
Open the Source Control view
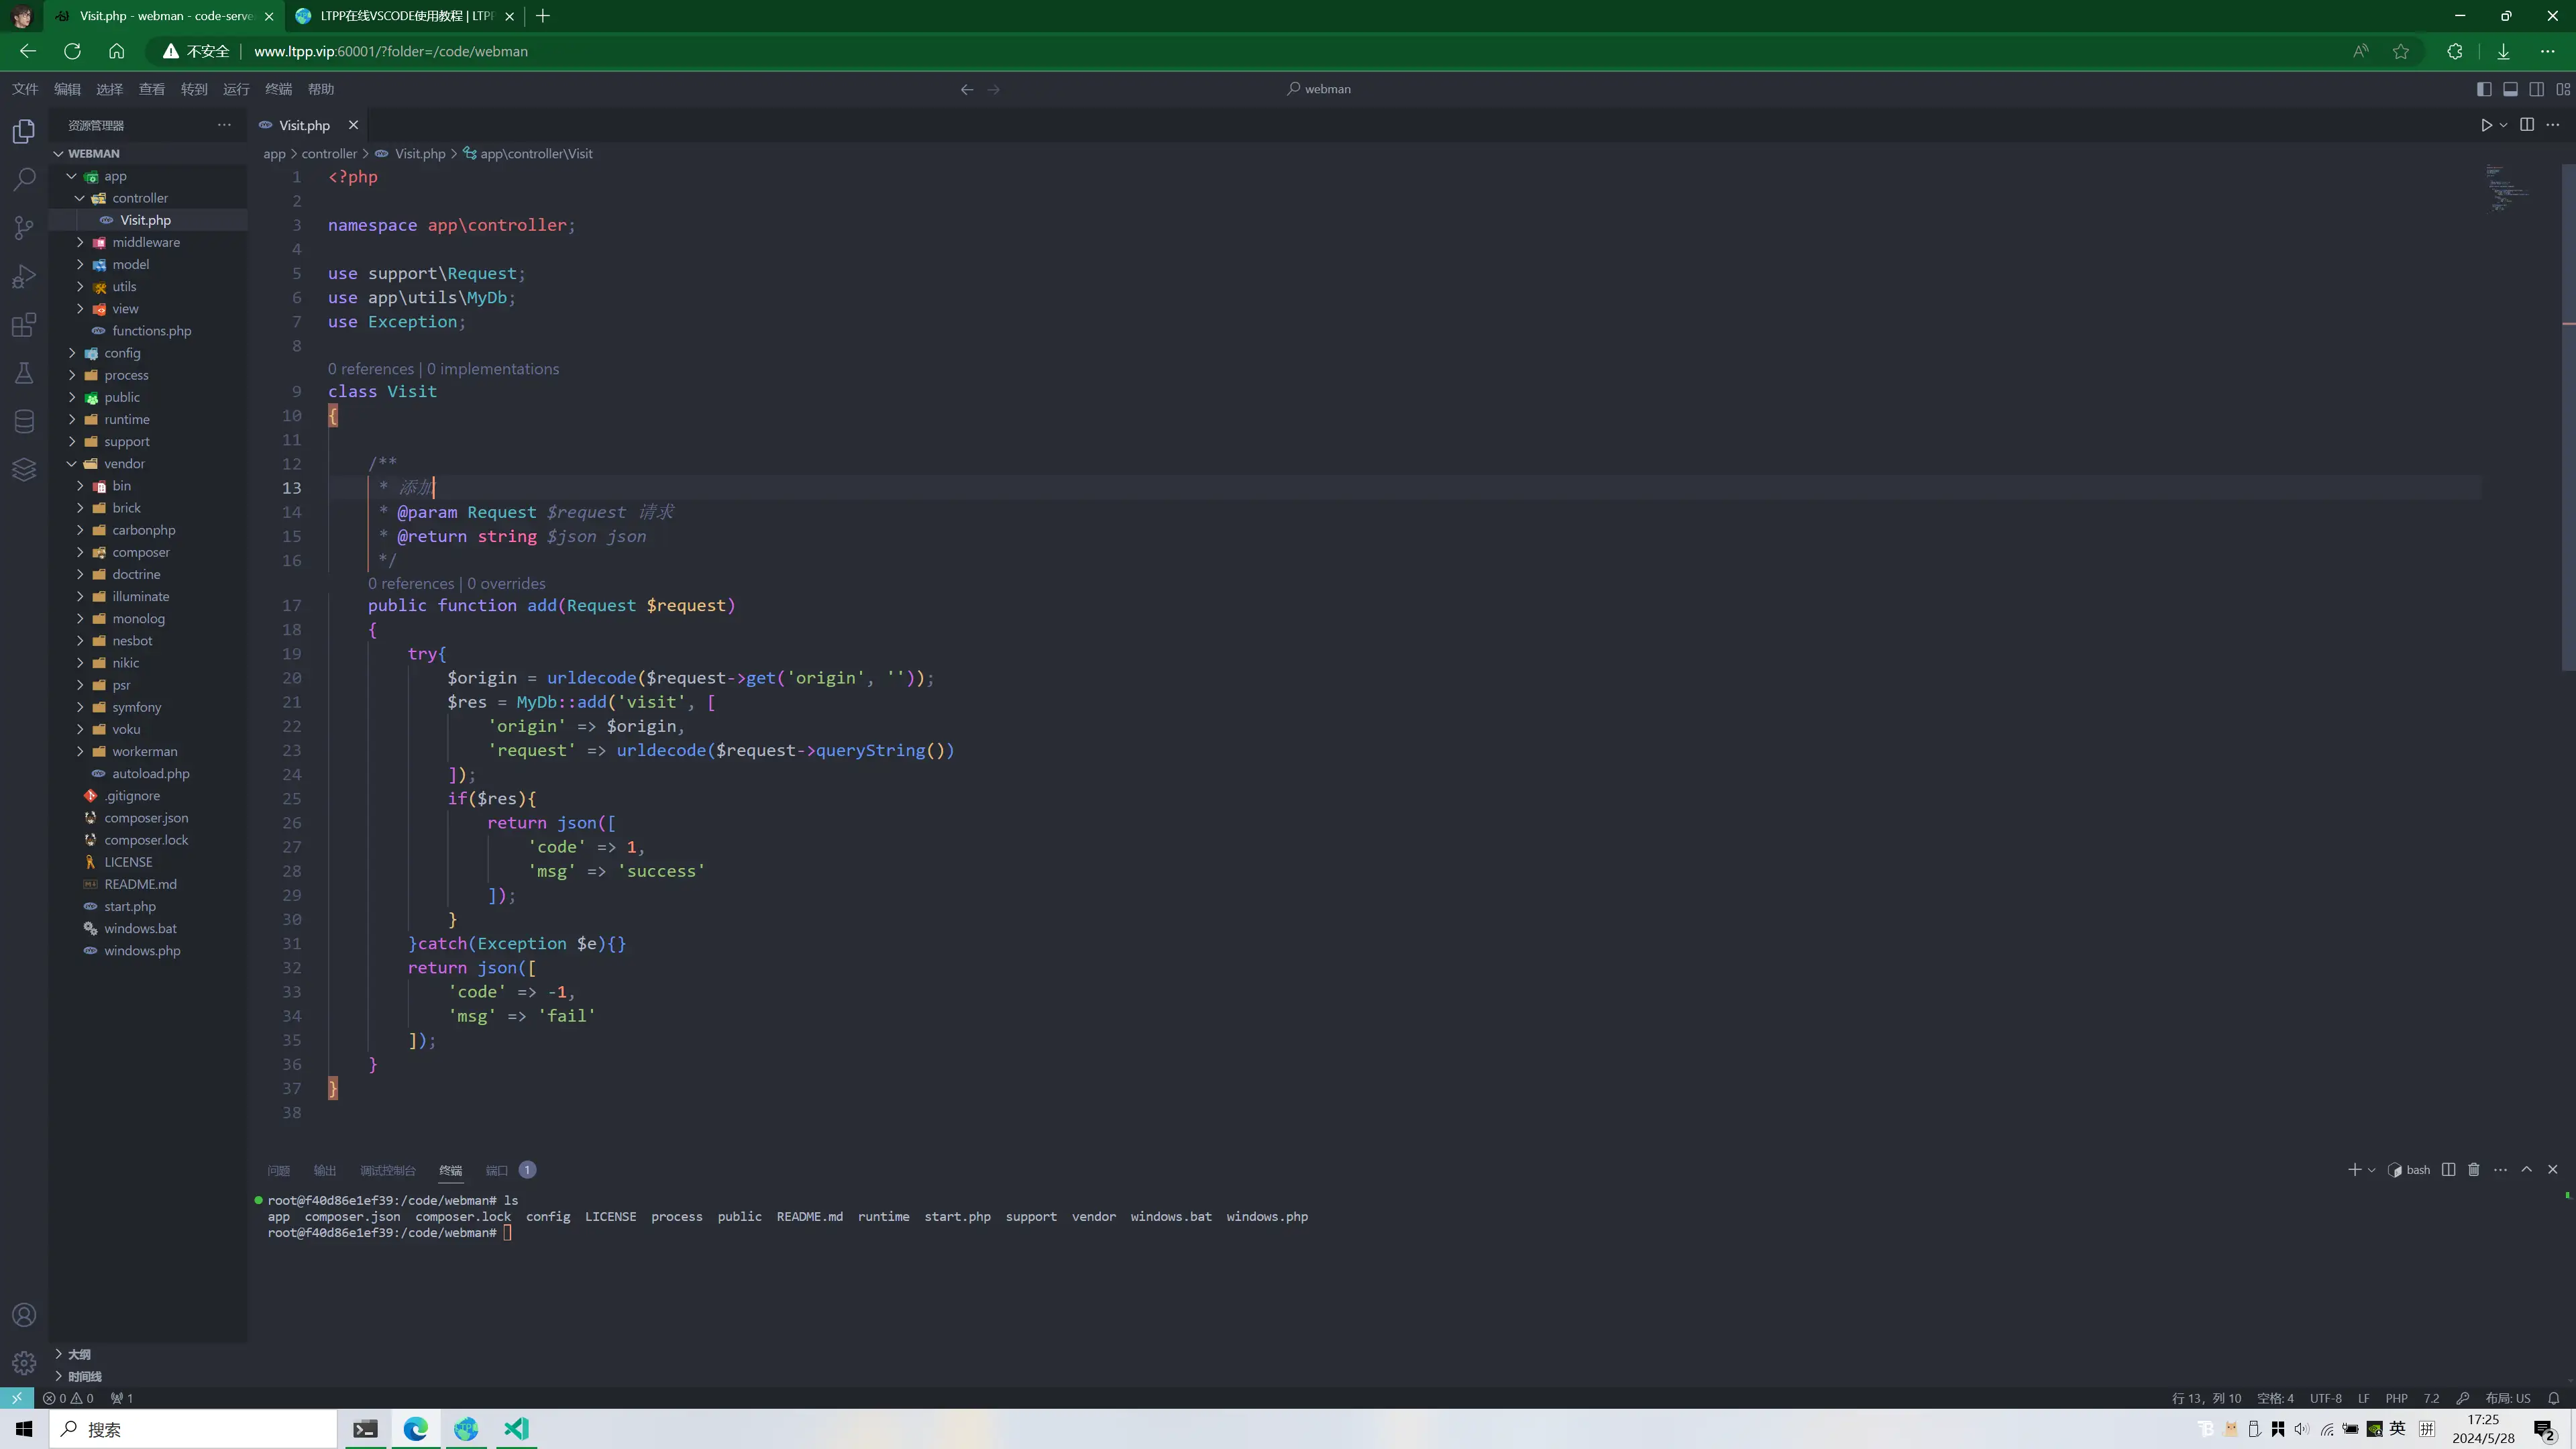coord(24,228)
